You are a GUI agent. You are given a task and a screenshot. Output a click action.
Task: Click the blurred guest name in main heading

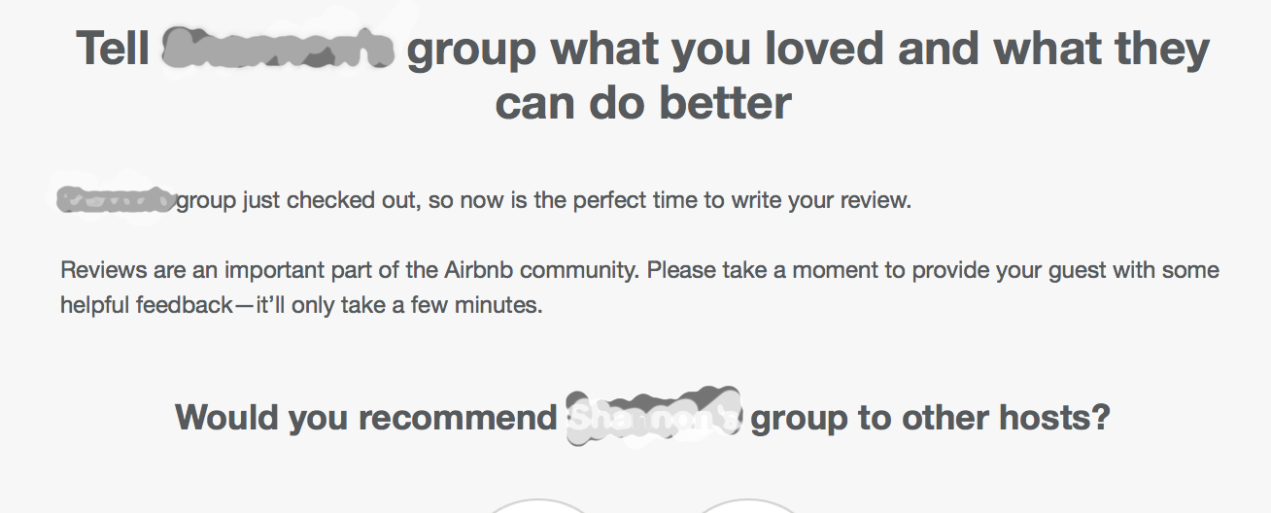click(277, 51)
